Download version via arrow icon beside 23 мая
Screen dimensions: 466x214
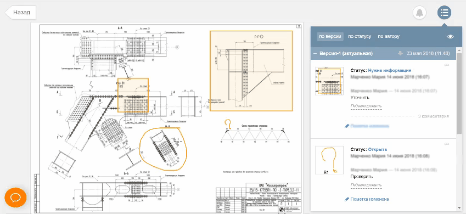tap(400, 54)
